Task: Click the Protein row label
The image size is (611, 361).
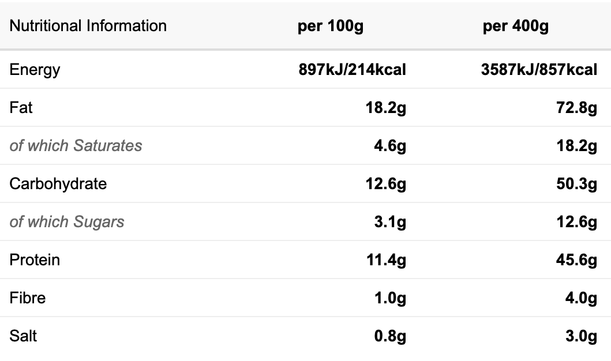Action: coord(35,260)
